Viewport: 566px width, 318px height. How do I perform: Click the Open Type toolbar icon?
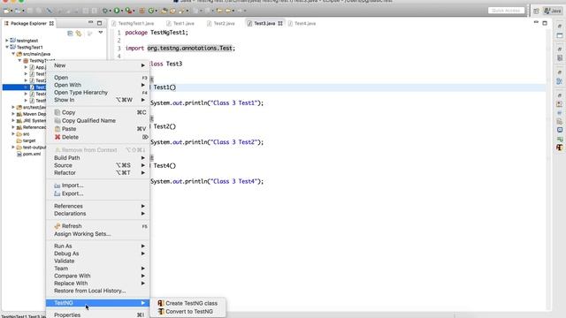coord(164,11)
